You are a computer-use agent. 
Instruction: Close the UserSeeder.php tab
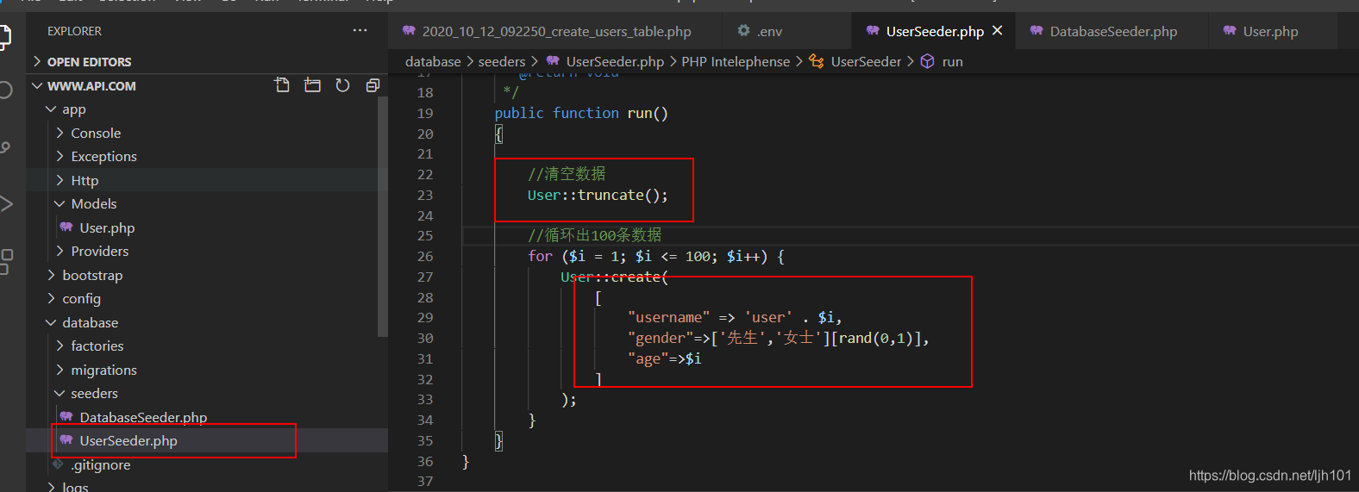(x=998, y=30)
